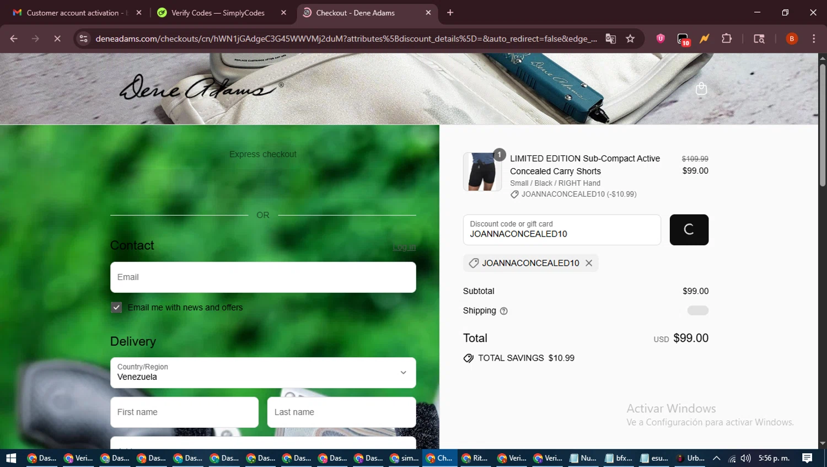The image size is (827, 467).
Task: Close the Checkout - Dene Adams tab
Action: tap(428, 13)
